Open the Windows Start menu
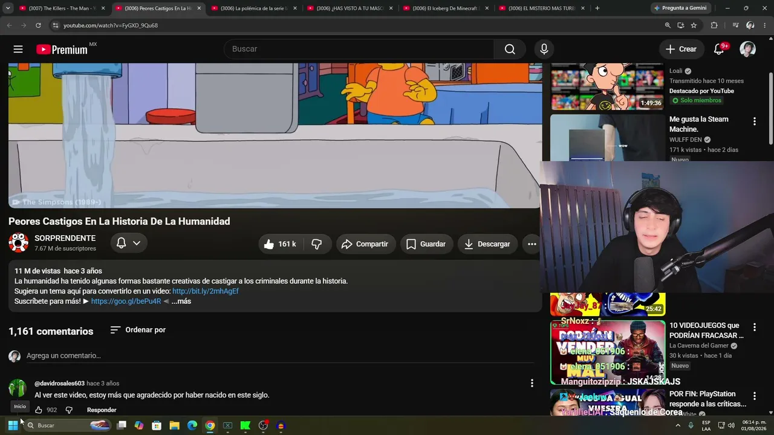The width and height of the screenshot is (774, 435). tap(13, 425)
